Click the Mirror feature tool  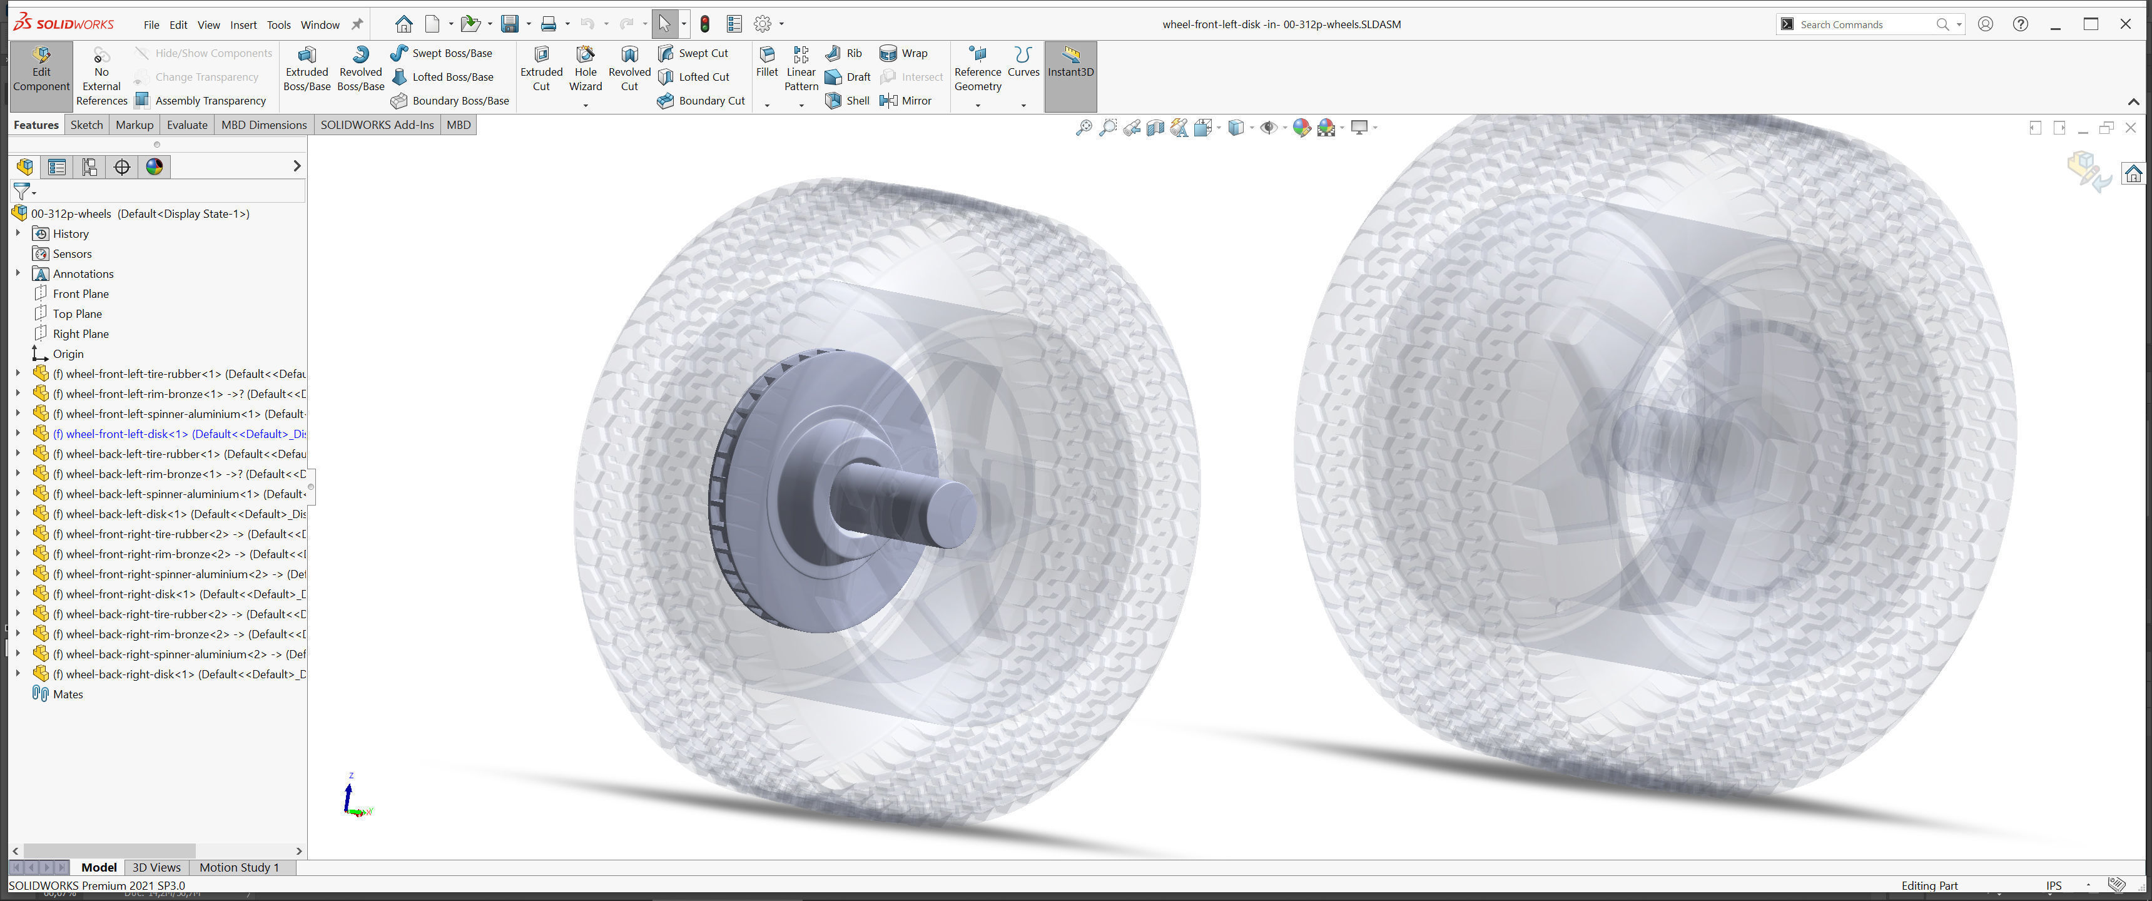(x=906, y=100)
